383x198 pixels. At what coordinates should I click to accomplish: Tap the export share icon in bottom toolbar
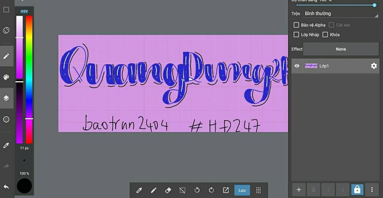226,190
